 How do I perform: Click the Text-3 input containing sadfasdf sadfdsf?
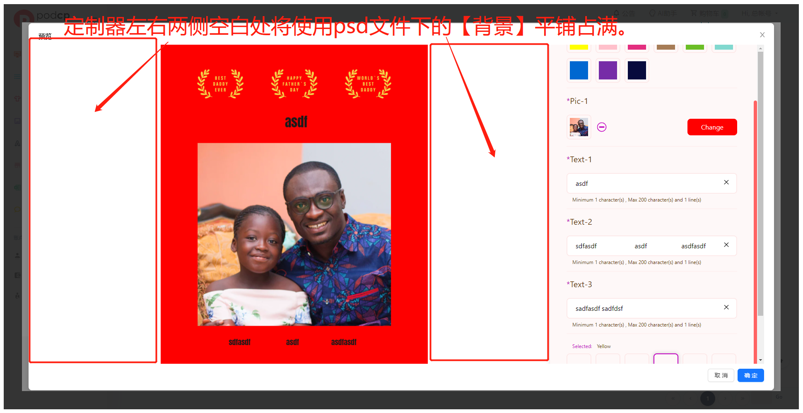point(651,308)
